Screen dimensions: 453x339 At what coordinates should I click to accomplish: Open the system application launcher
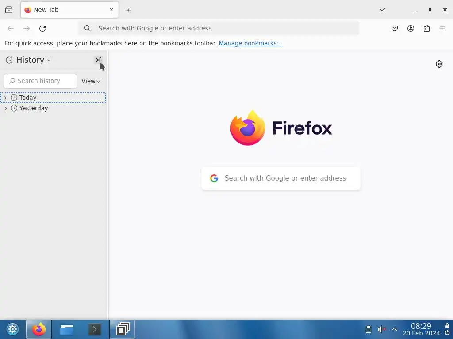click(12, 329)
